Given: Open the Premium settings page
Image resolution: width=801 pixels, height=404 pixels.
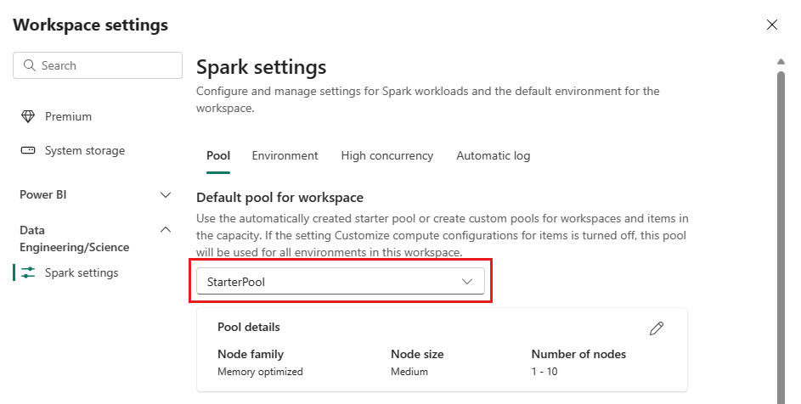Looking at the screenshot, I should 68,116.
